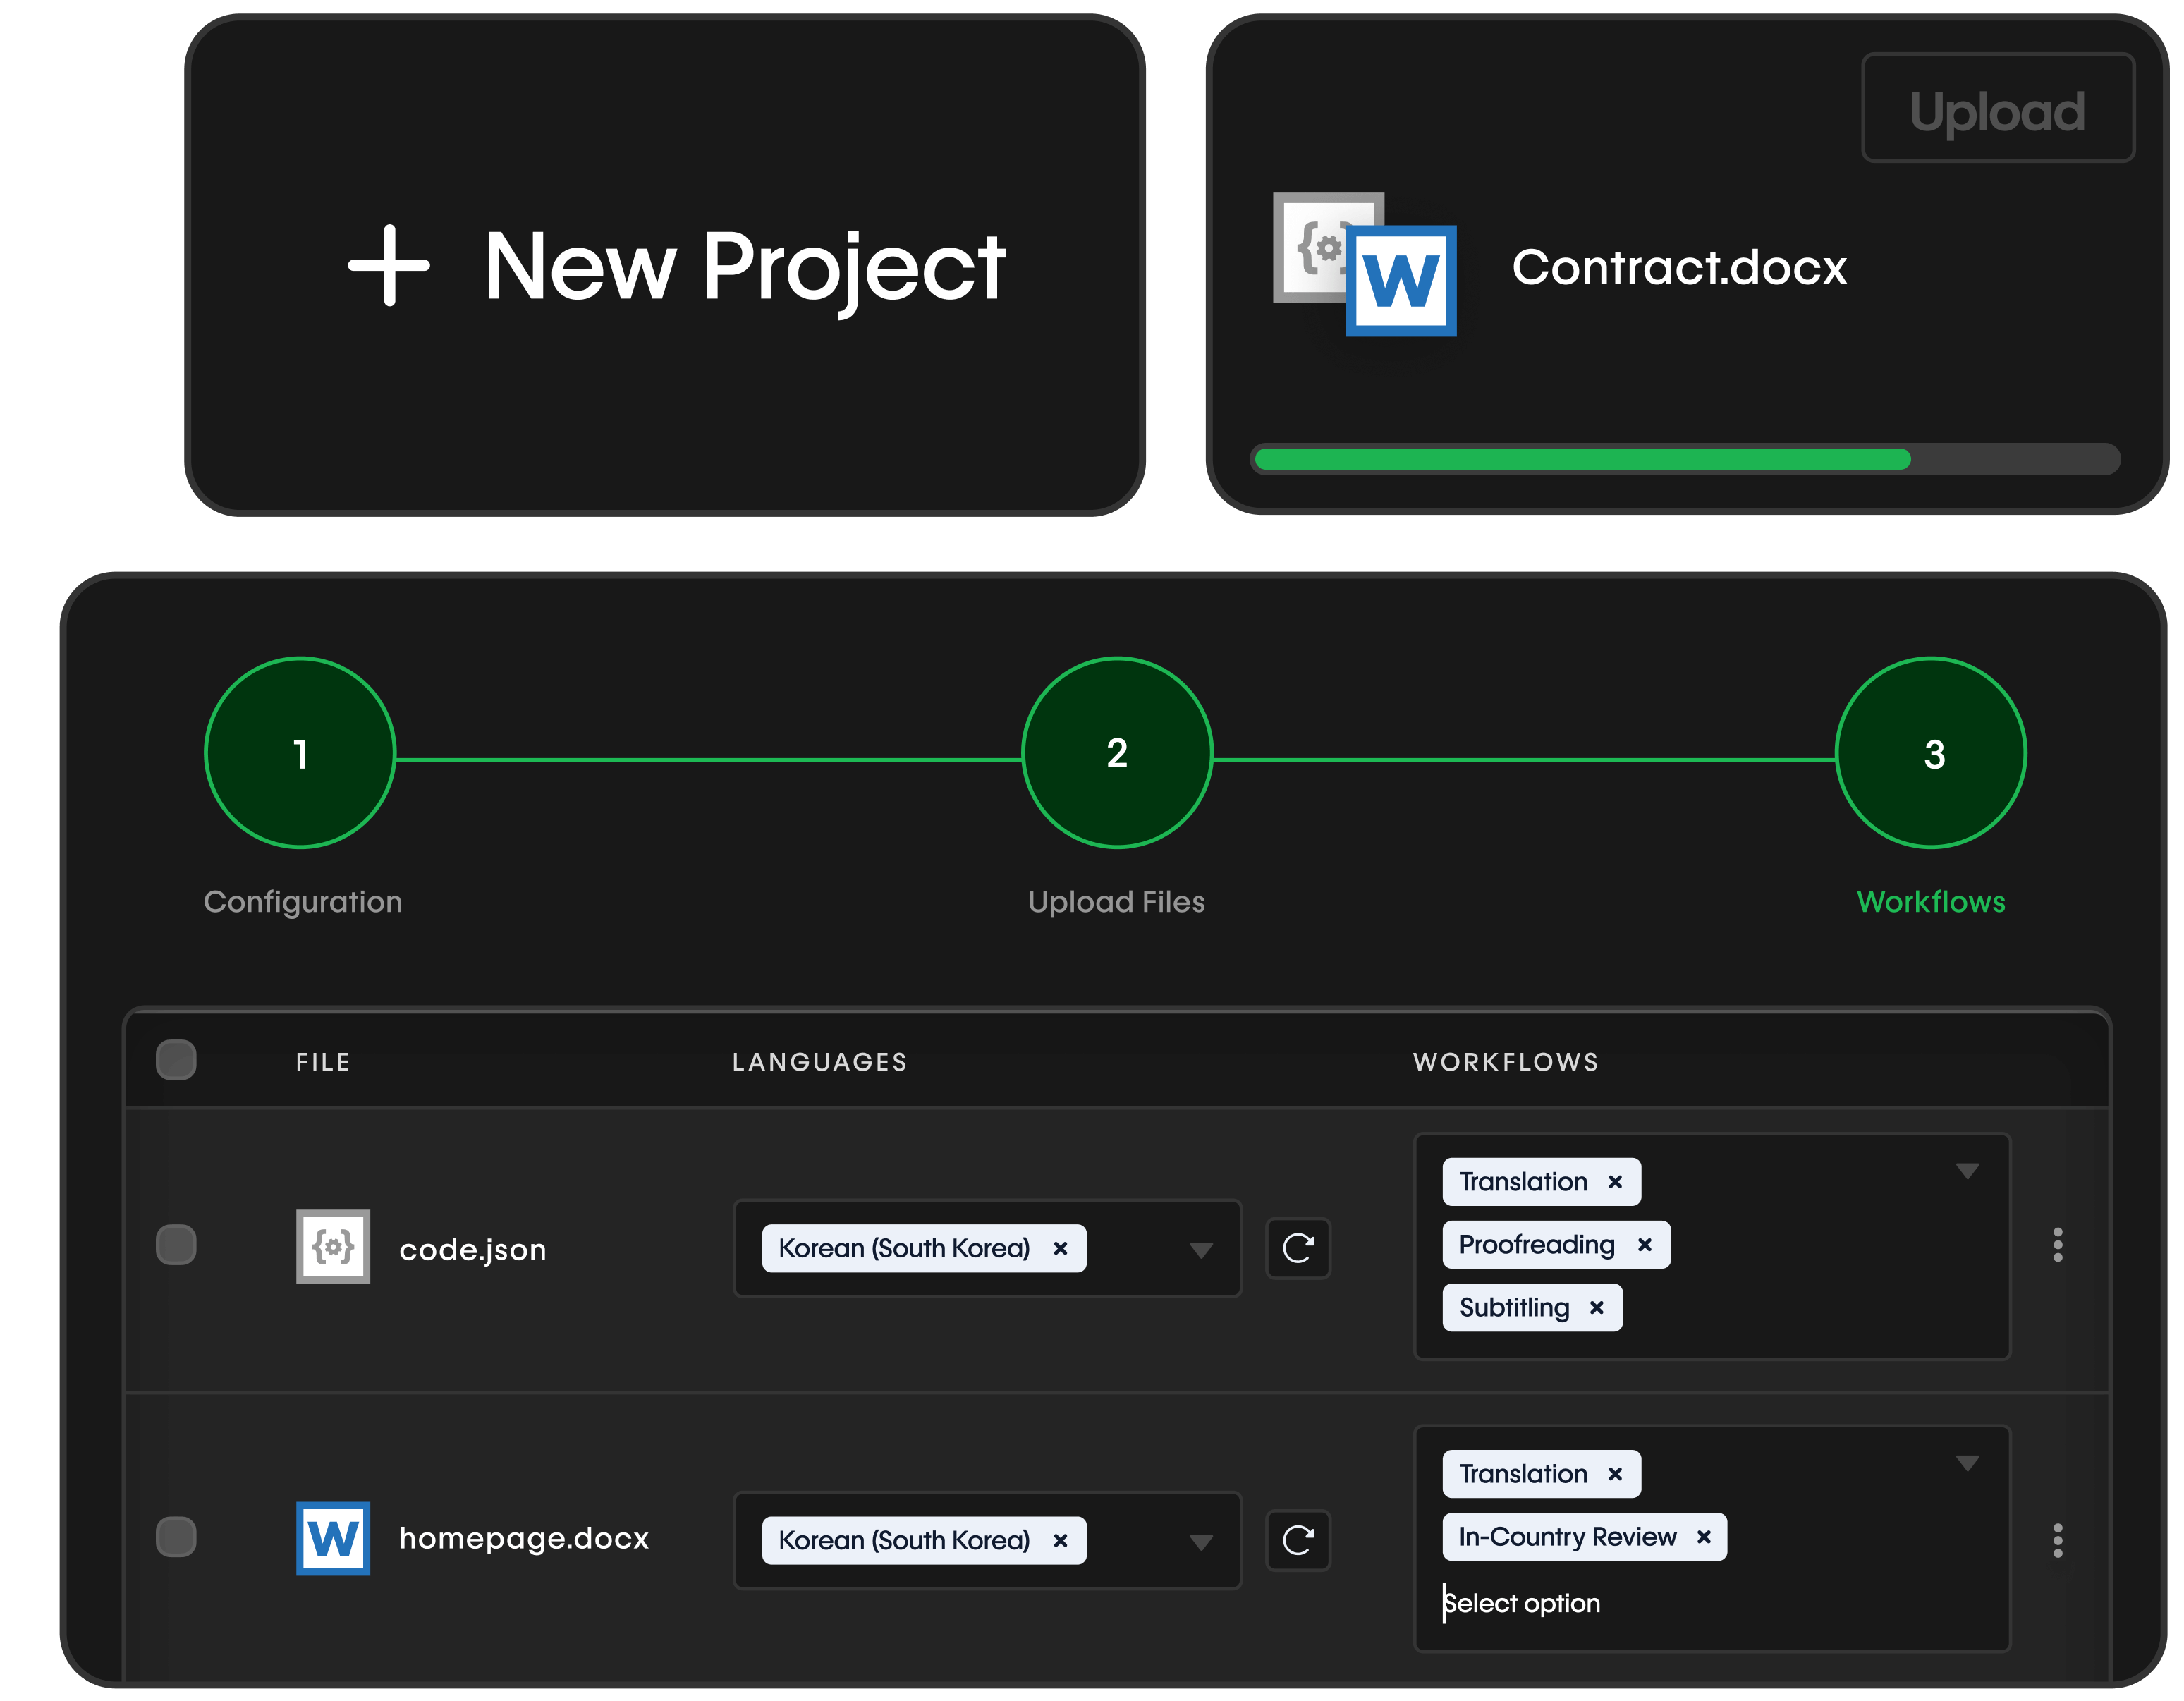The width and height of the screenshot is (2184, 1701).
Task: Remove Subtitling tag from code.json workflows
Action: [1596, 1308]
